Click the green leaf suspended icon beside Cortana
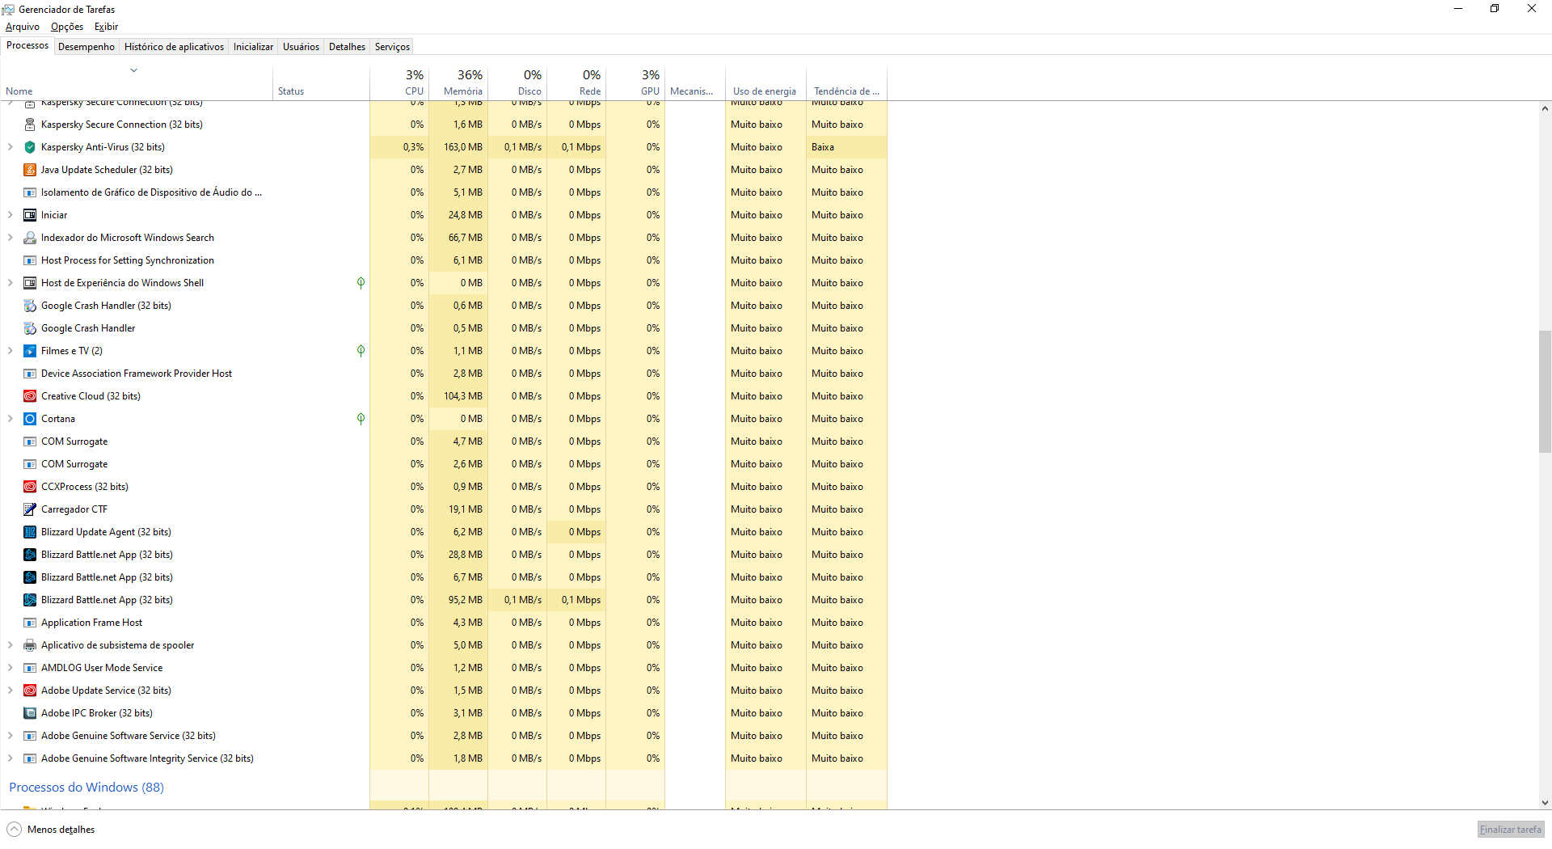 click(361, 419)
